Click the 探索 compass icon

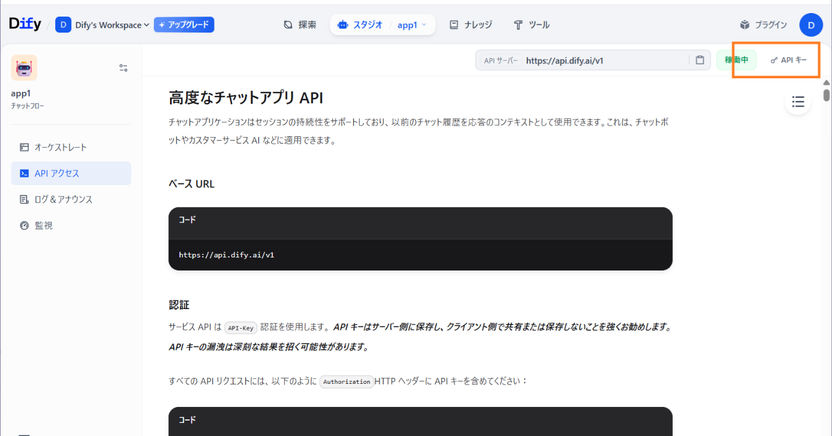(288, 25)
